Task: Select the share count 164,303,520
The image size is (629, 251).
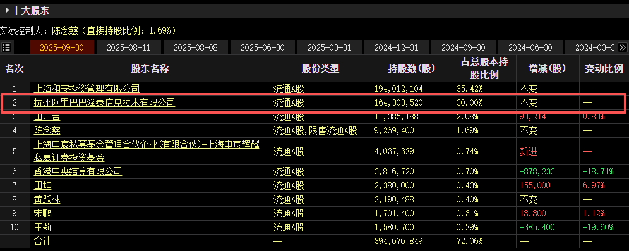Action: tap(398, 103)
